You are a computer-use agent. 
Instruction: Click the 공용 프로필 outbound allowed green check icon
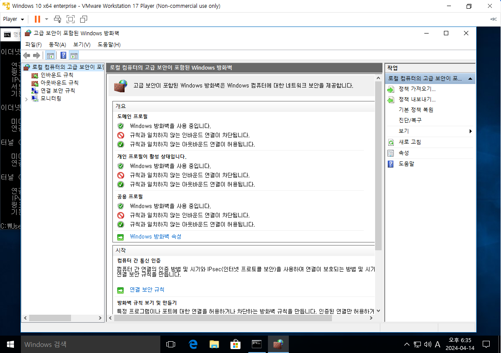click(120, 224)
